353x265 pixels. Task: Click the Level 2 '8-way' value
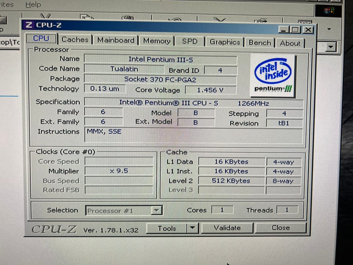pyautogui.click(x=283, y=181)
